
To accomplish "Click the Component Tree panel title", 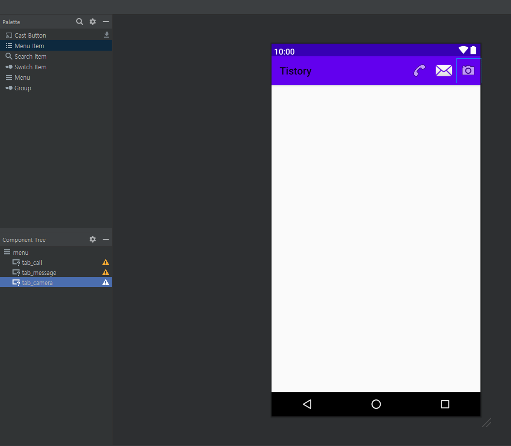I will (x=24, y=240).
